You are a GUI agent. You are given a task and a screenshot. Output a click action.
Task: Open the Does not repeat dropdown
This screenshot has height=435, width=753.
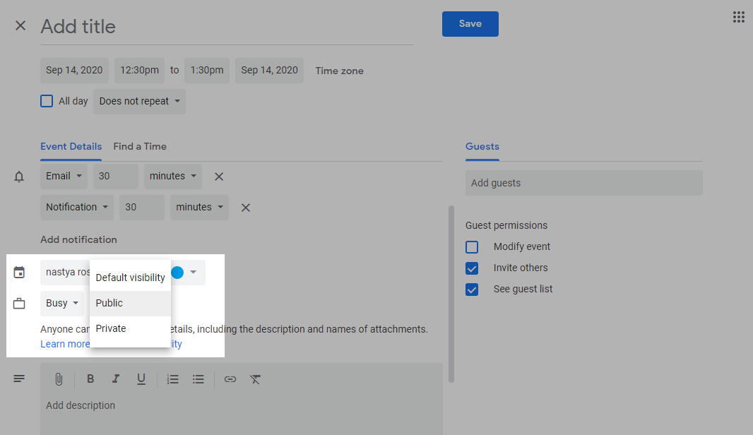click(139, 101)
